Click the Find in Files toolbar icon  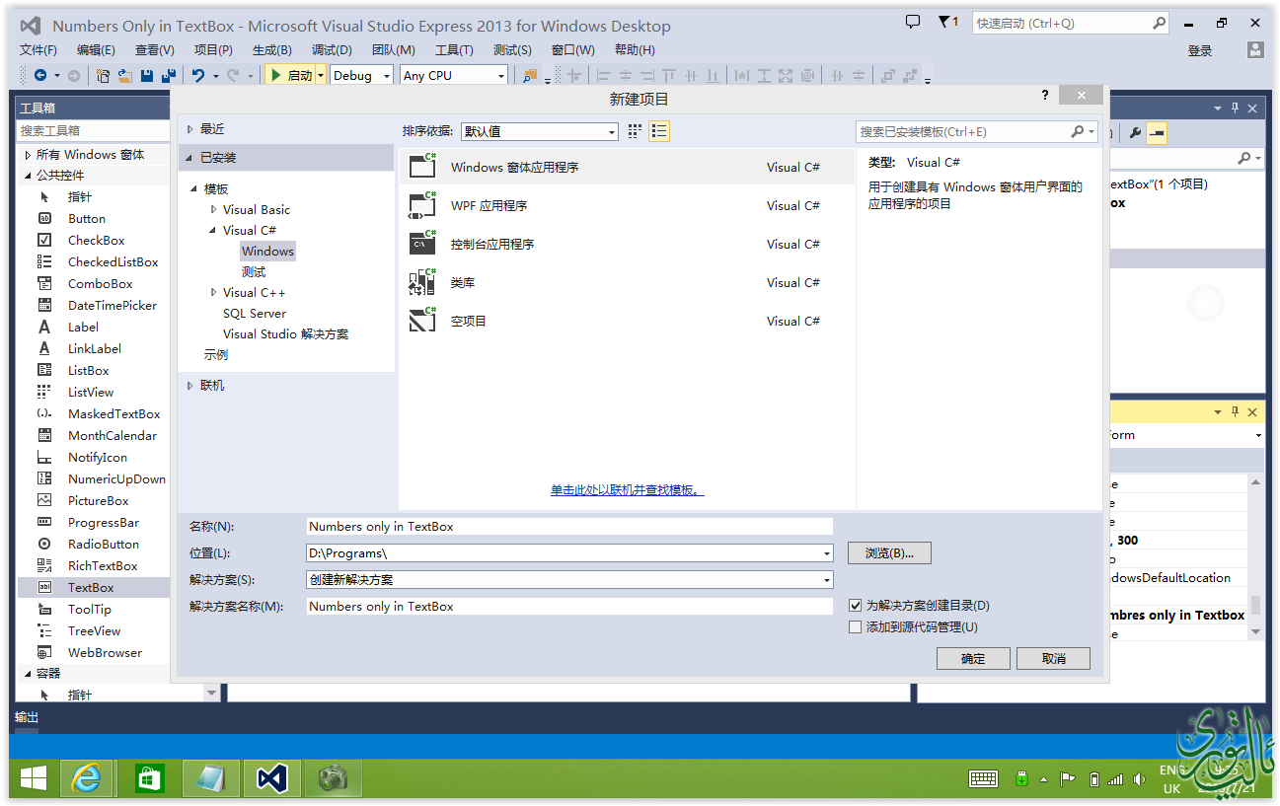(x=531, y=75)
